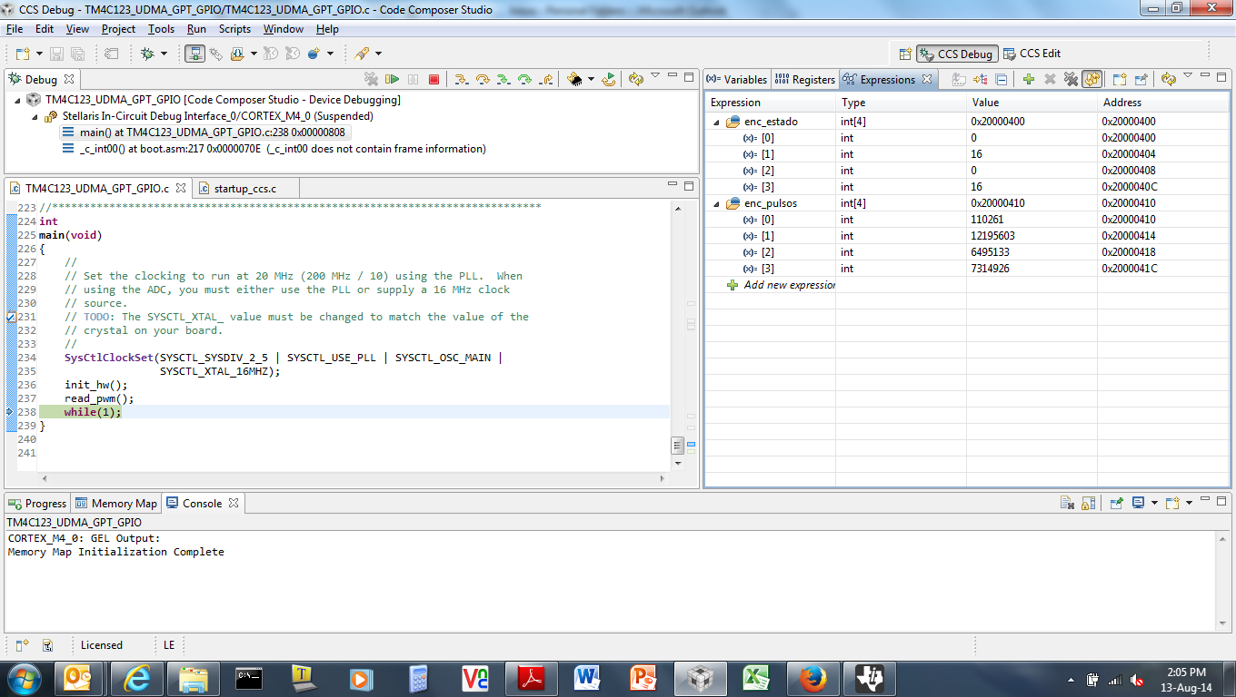This screenshot has height=697, width=1236.
Task: Toggle the breakpoint checkbox at line 231
Action: (x=11, y=317)
